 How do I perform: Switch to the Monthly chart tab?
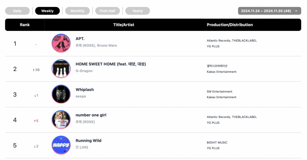78,11
